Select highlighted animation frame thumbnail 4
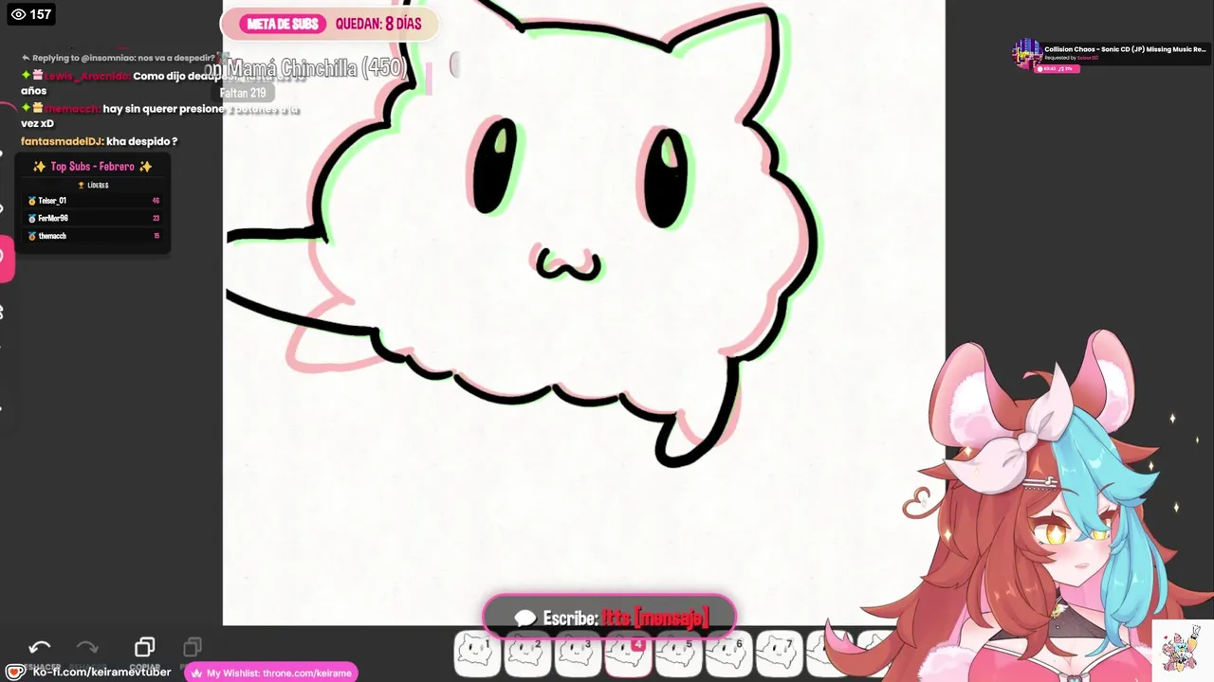This screenshot has height=682, width=1214. pyautogui.click(x=627, y=653)
